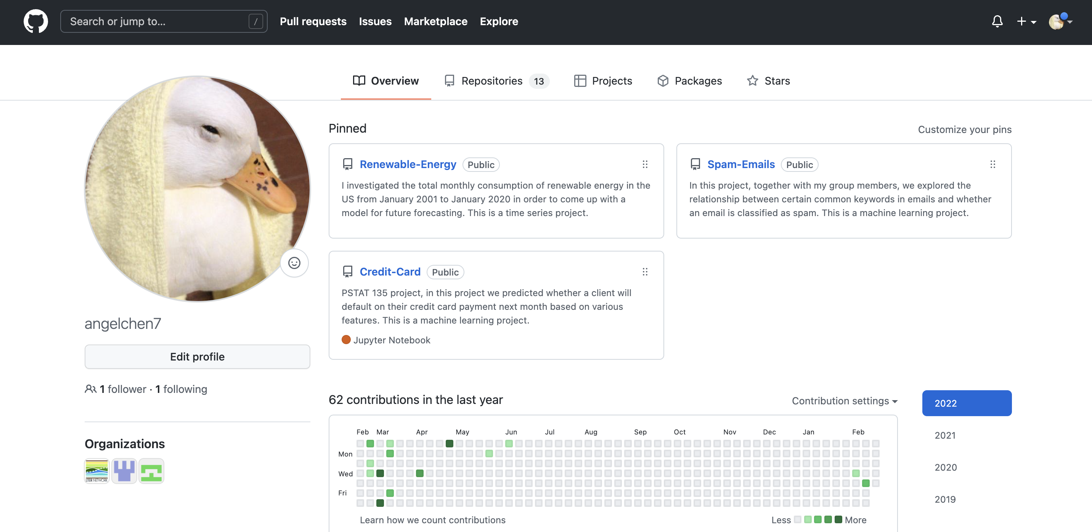Open the purple castle organization avatar
The width and height of the screenshot is (1092, 532).
124,471
